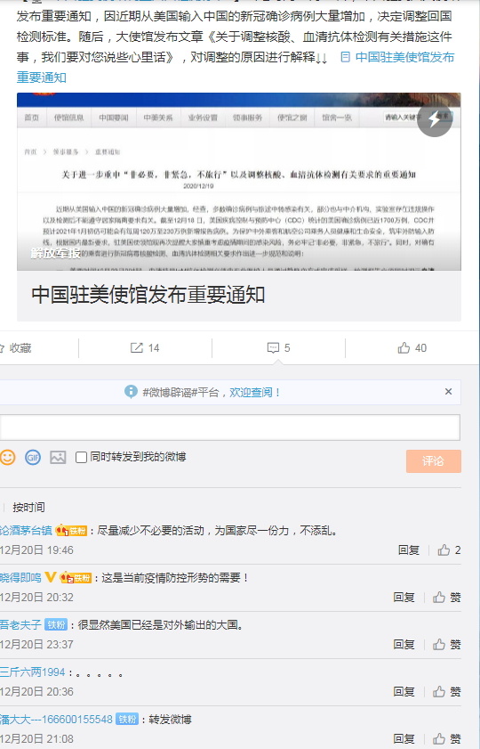Click the 12月20日 19:46 comment timestamp
Image resolution: width=480 pixels, height=749 pixels.
coord(36,550)
